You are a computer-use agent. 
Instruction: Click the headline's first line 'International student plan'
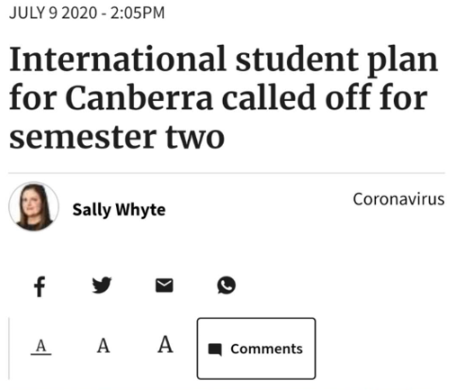pyautogui.click(x=223, y=60)
